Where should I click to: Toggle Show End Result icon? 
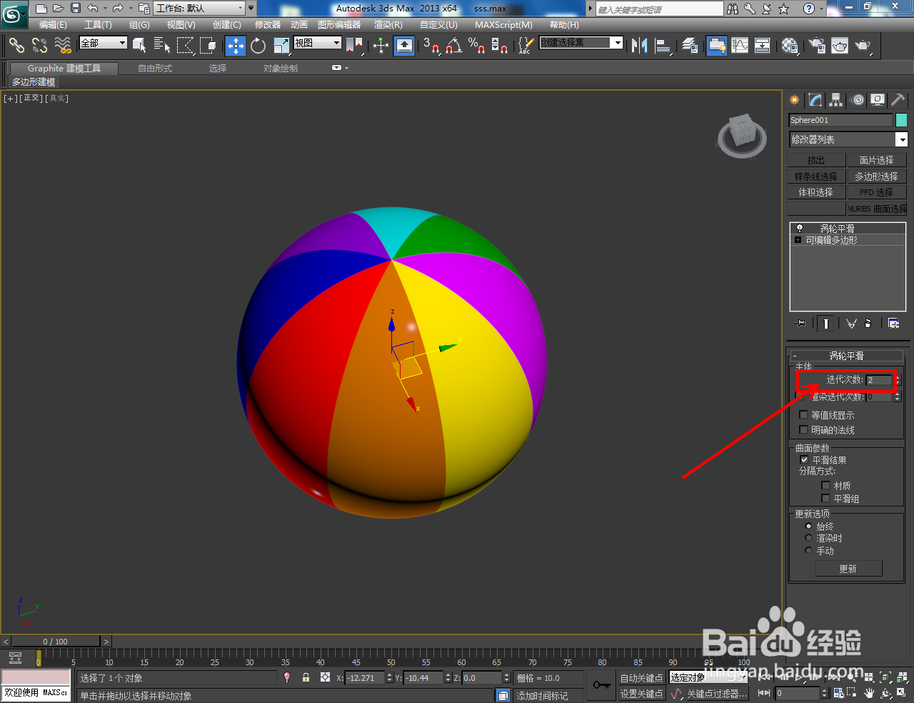click(825, 324)
